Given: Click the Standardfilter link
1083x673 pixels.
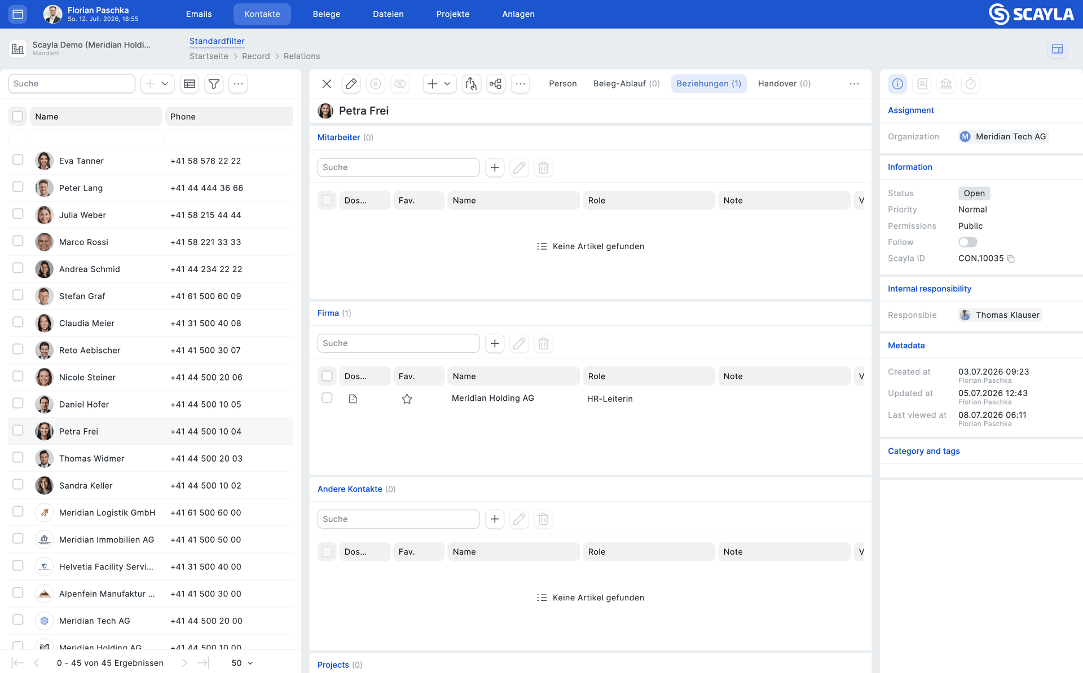Looking at the screenshot, I should (217, 41).
